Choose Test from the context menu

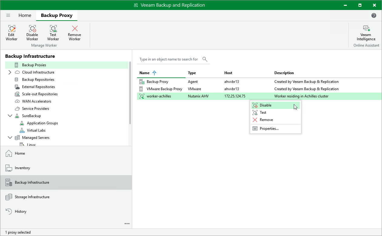(x=276, y=113)
